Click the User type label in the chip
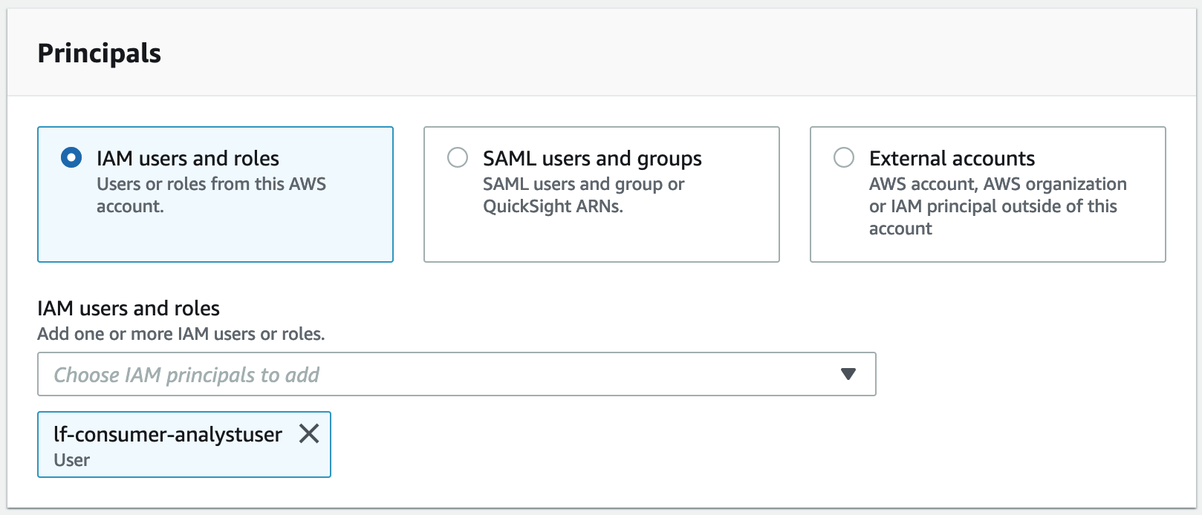 (71, 460)
